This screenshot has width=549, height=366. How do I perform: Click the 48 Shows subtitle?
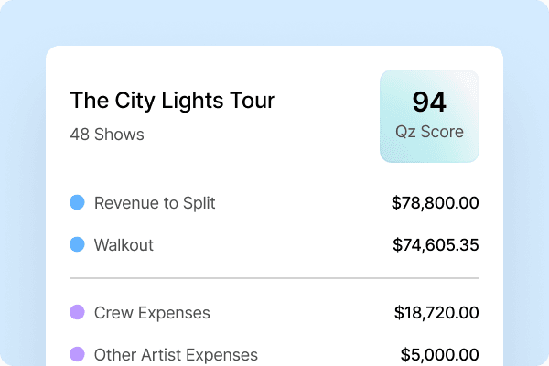coord(107,135)
